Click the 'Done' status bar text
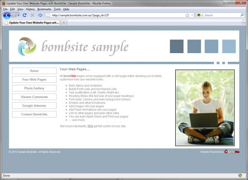Image resolution: width=248 pixels, height=180 pixels. pyautogui.click(x=6, y=175)
